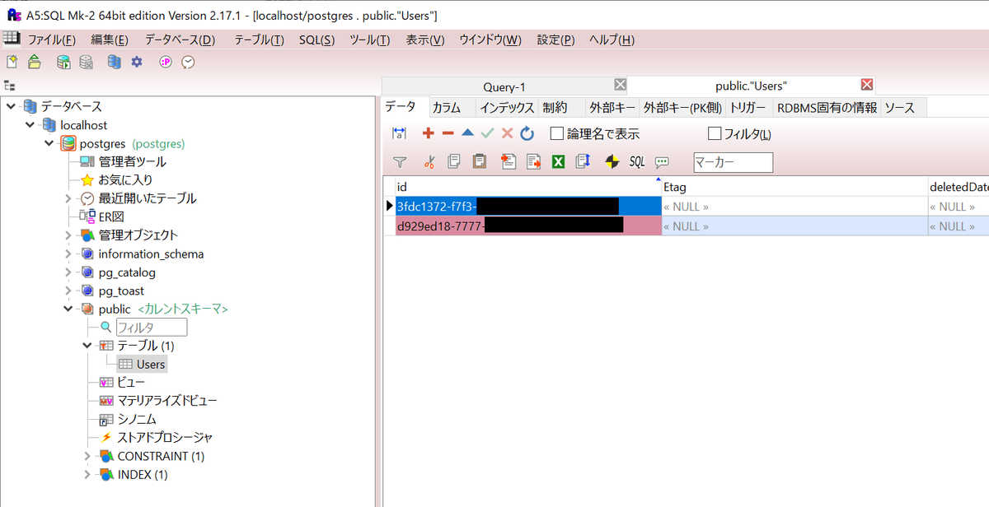Click the SQL toolbar button
Viewport: 989px width, 507px height.
(x=637, y=162)
